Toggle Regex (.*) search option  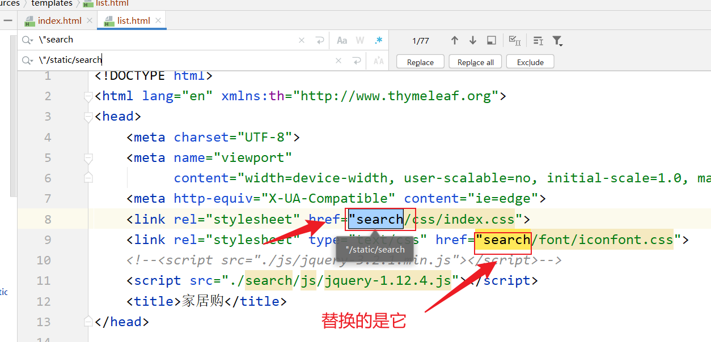(x=378, y=40)
